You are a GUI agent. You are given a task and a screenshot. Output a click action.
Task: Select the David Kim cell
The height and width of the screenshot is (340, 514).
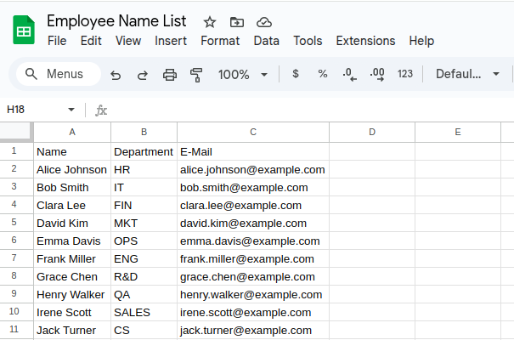72,223
